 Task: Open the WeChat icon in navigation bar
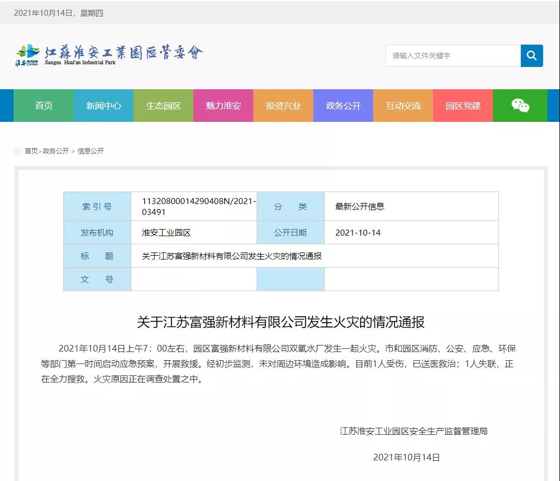520,106
